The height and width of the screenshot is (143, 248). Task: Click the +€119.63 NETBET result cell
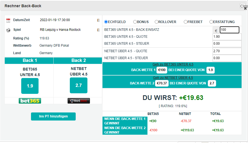point(187,130)
